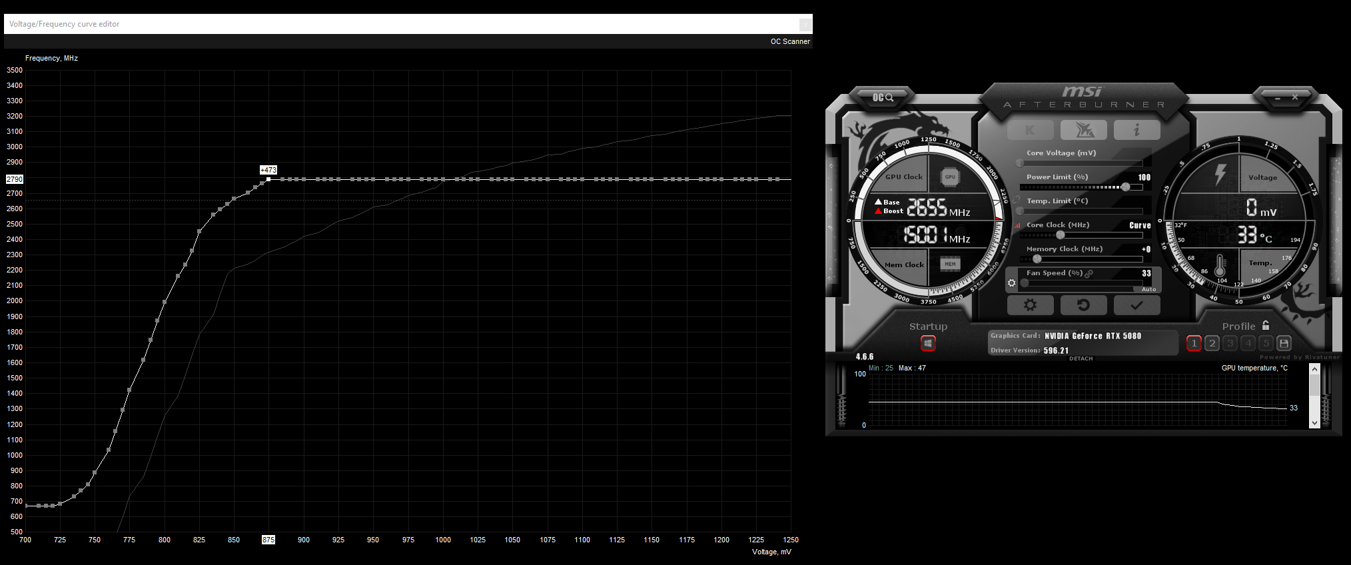Click the GPU temperature graph area
This screenshot has width=1351, height=565.
coord(1077,400)
